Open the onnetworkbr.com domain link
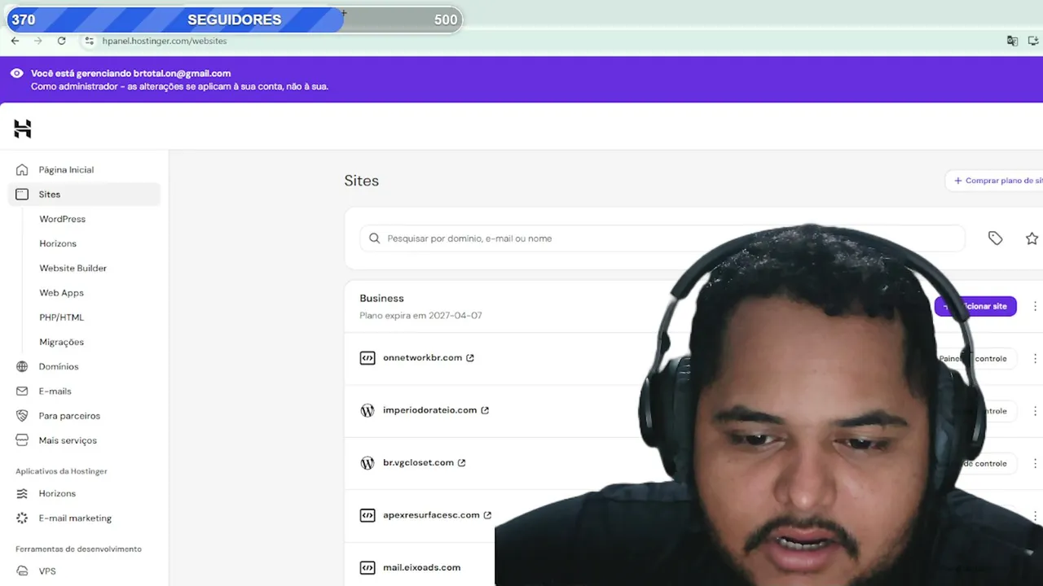 tap(423, 358)
